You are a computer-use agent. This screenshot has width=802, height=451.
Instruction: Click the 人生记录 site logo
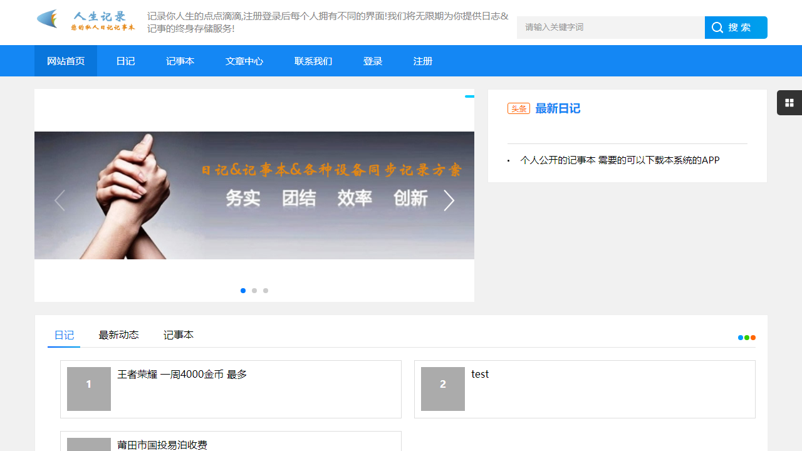pos(85,21)
